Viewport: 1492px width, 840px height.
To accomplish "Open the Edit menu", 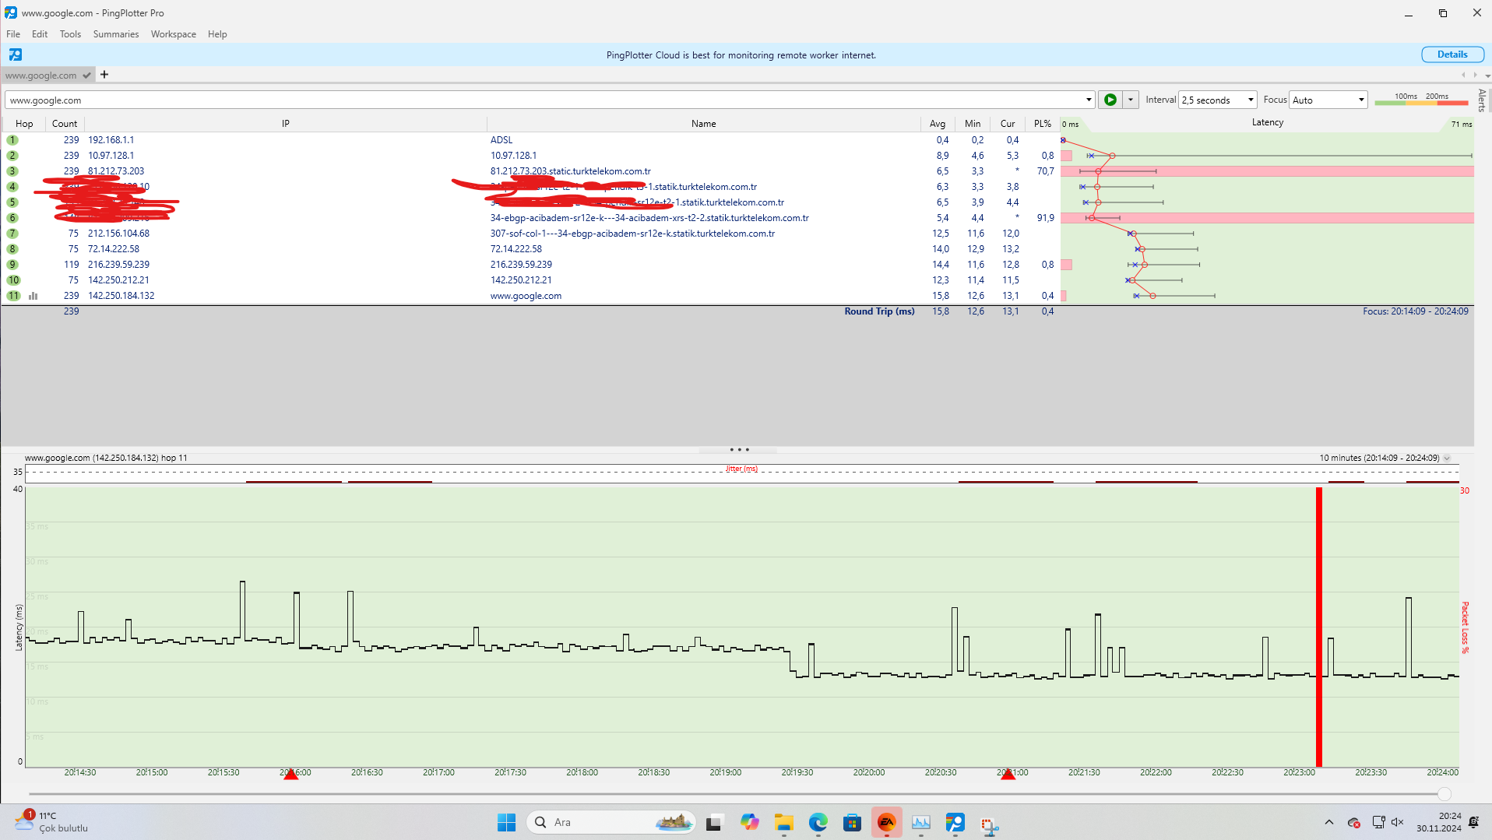I will click(40, 34).
